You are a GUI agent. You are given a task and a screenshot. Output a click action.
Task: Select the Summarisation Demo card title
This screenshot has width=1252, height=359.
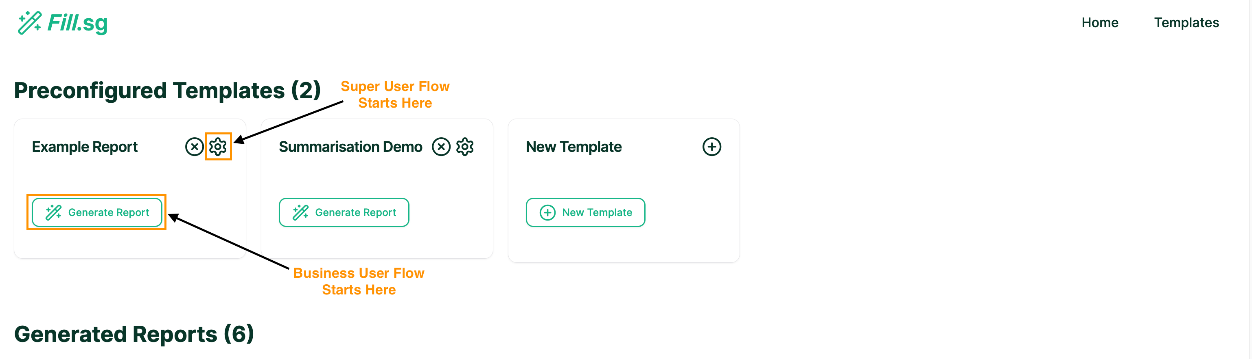pyautogui.click(x=350, y=147)
